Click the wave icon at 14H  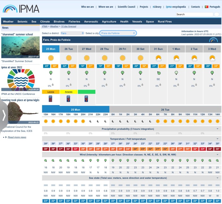tap(217, 185)
